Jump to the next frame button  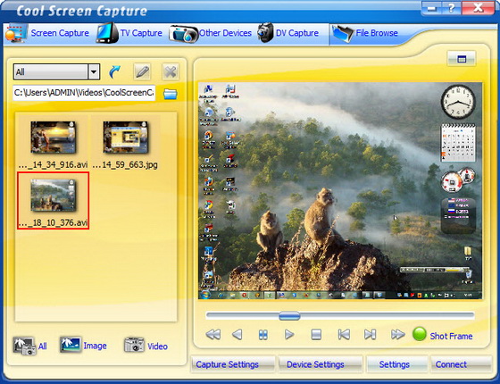tap(370, 335)
